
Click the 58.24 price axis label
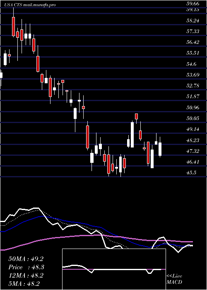click(193, 21)
